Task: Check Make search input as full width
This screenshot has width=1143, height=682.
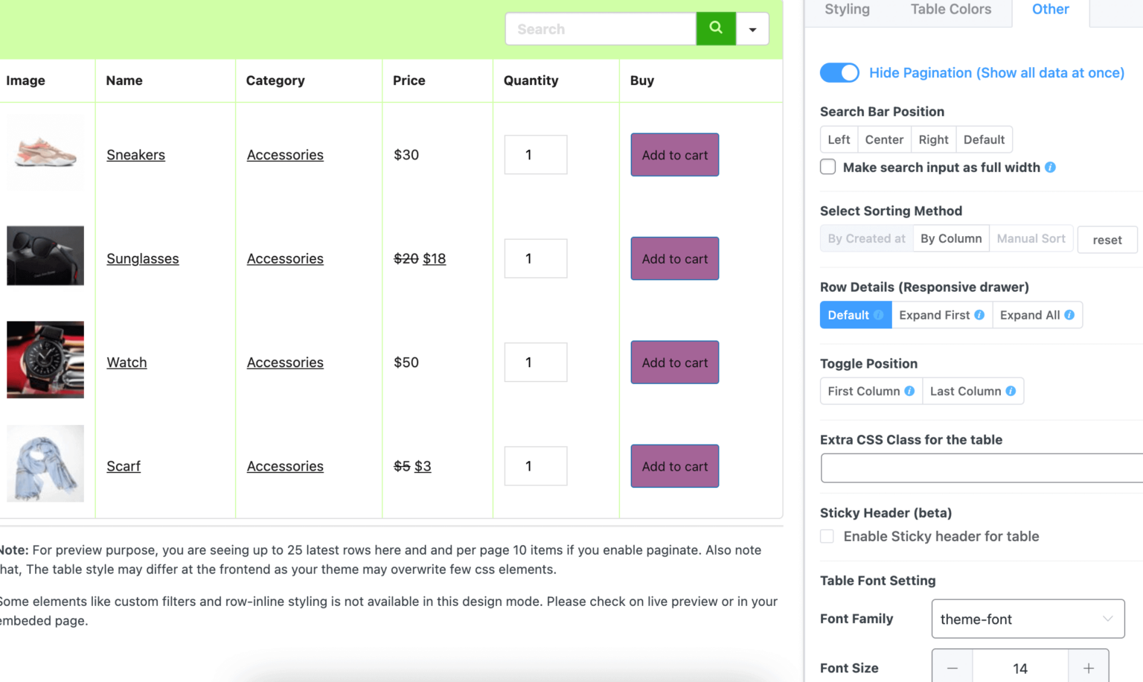Action: (828, 167)
